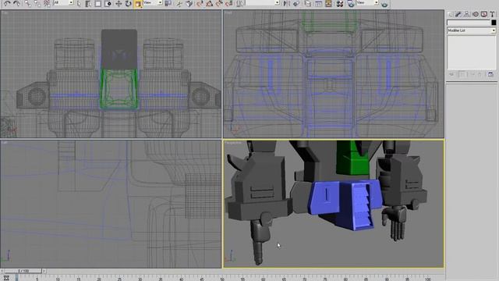Toggle the keyboard shortcut override icon
The image size is (499, 281).
[189, 4]
